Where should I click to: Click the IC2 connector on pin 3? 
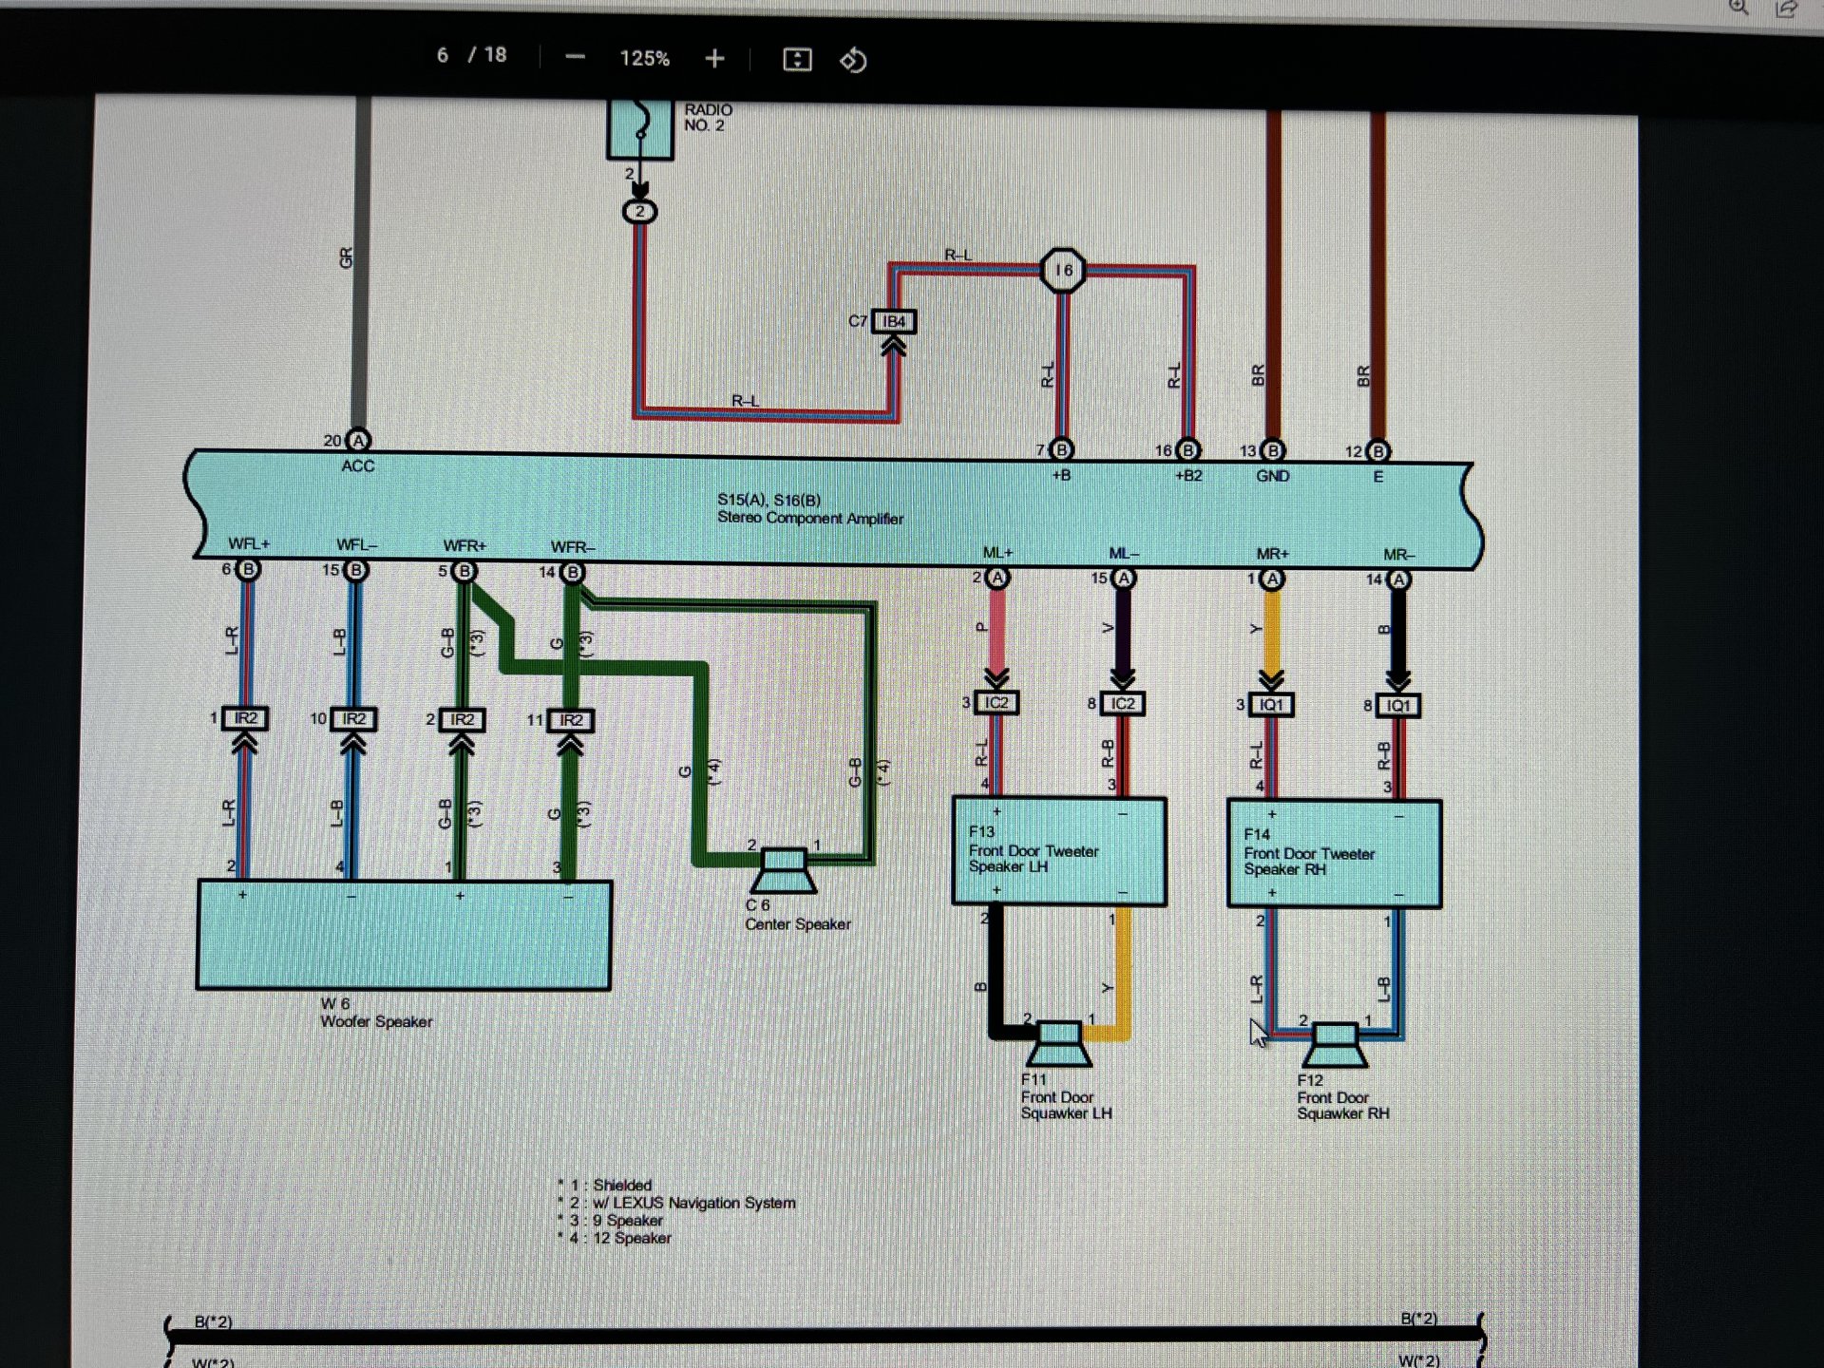[996, 703]
